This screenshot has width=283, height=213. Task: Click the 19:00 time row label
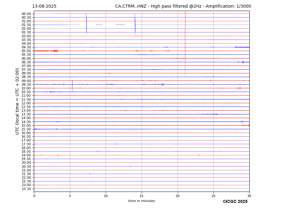[26, 155]
